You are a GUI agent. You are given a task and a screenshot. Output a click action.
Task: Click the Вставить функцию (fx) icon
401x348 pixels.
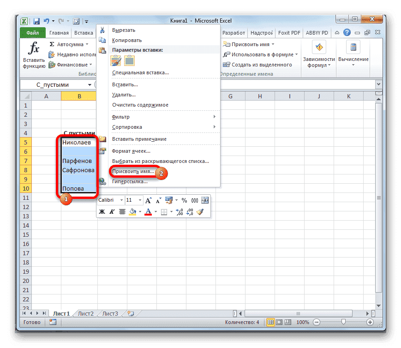tap(33, 48)
